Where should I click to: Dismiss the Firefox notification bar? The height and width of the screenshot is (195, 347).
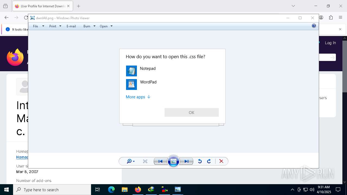(x=340, y=29)
